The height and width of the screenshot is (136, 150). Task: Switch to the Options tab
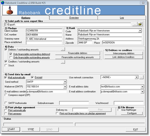[x=26, y=18]
